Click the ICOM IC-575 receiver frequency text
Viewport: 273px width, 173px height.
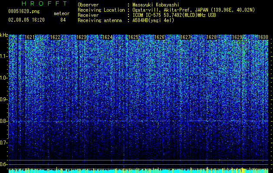(x=174, y=15)
